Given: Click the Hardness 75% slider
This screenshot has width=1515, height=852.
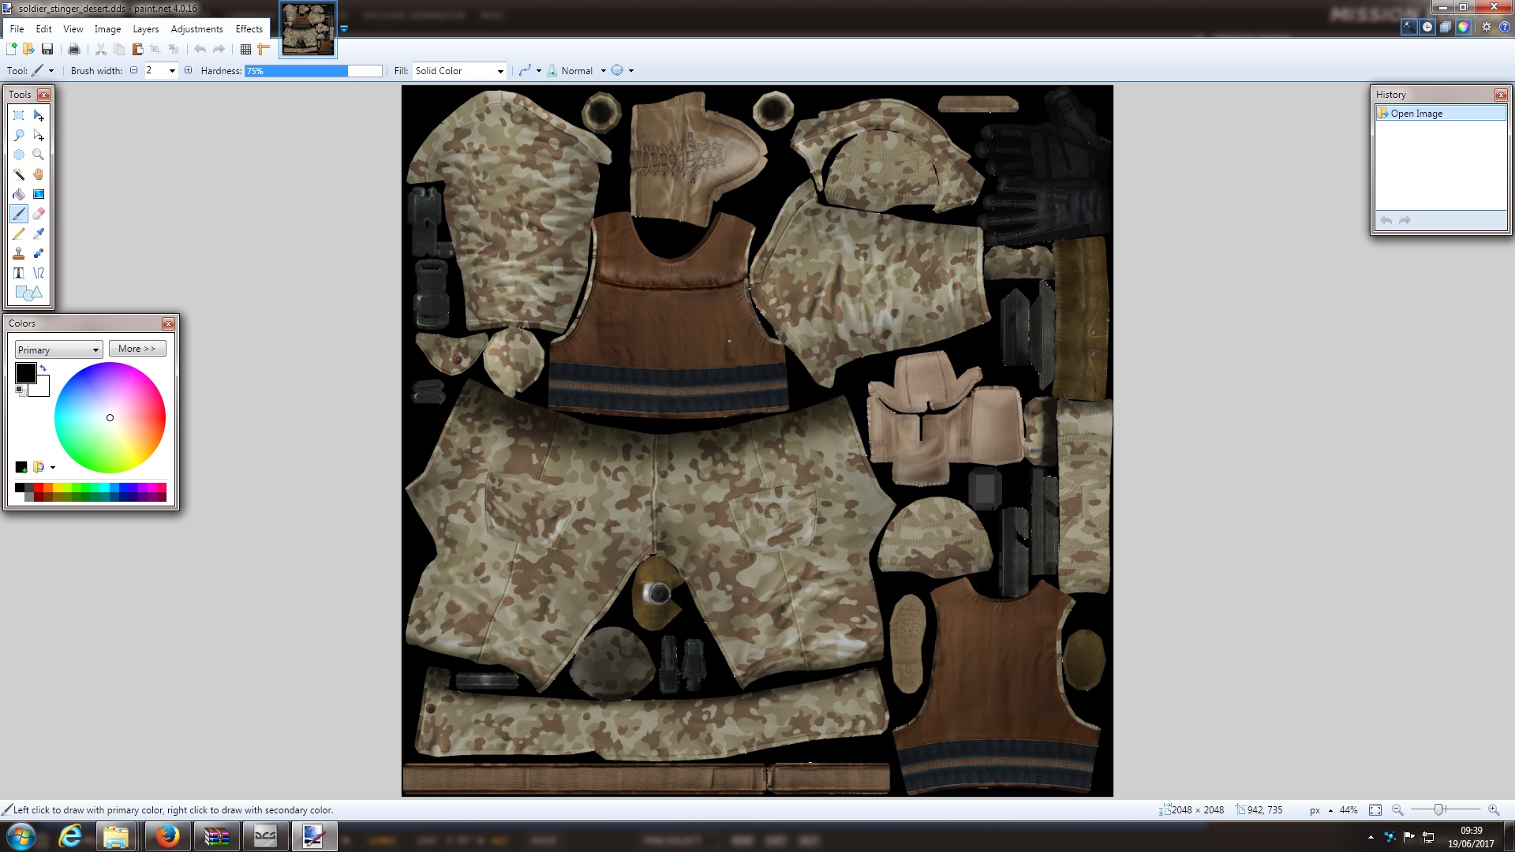Looking at the screenshot, I should click(313, 70).
